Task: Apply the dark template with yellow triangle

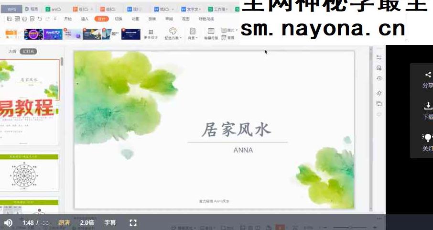Action: coord(92,34)
